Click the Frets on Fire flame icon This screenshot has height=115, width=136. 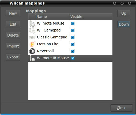point(32,44)
